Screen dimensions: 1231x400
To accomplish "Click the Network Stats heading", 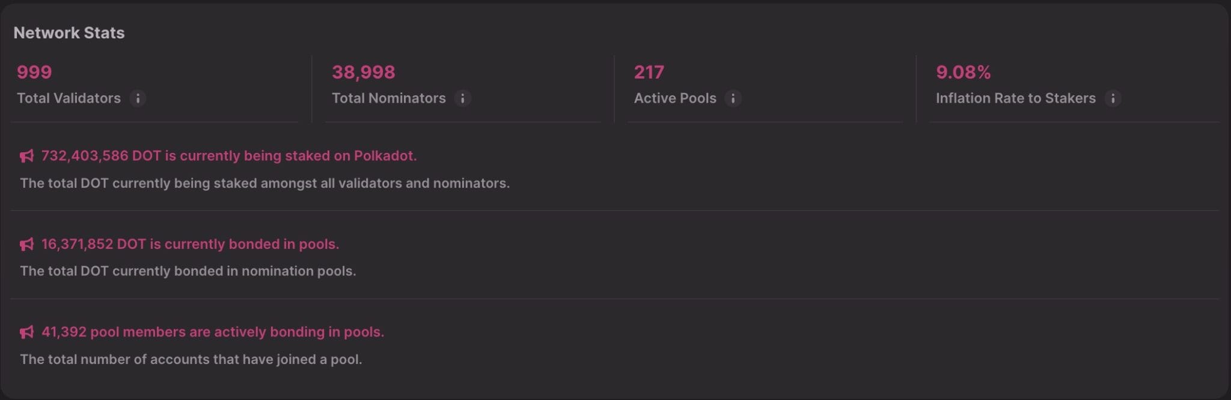I will click(x=69, y=33).
